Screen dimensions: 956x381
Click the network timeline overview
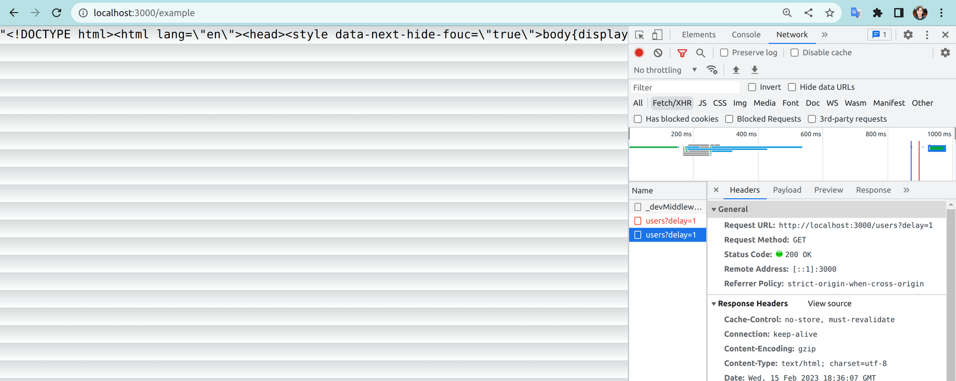pyautogui.click(x=791, y=155)
